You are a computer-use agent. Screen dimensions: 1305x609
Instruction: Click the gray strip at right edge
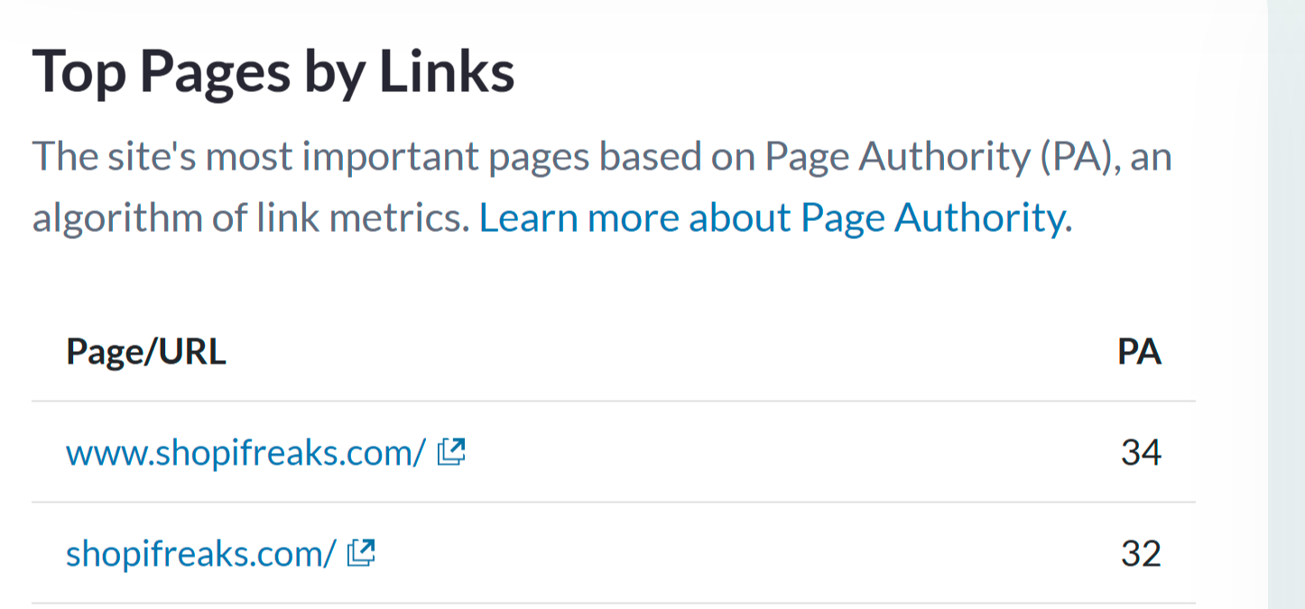click(1286, 304)
